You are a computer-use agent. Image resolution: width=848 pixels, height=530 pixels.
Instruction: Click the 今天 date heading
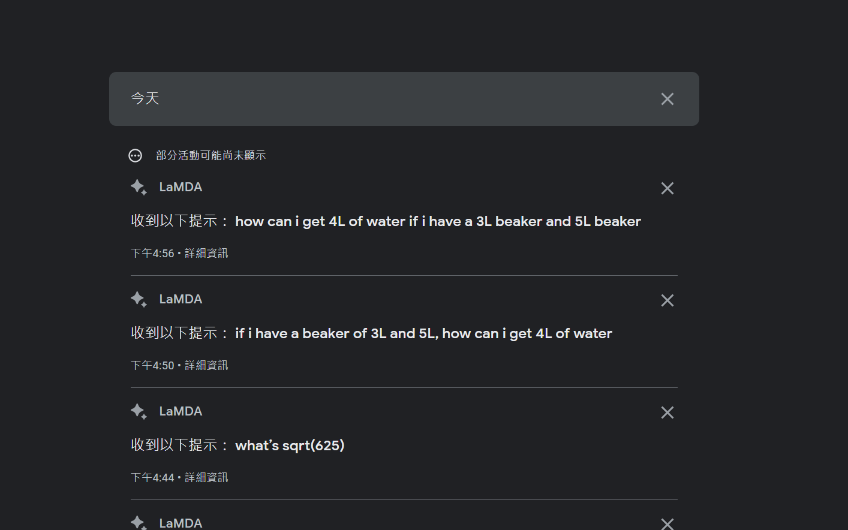pyautogui.click(x=145, y=99)
